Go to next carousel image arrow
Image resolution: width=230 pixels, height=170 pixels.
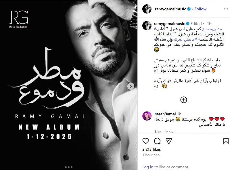(x=131, y=86)
